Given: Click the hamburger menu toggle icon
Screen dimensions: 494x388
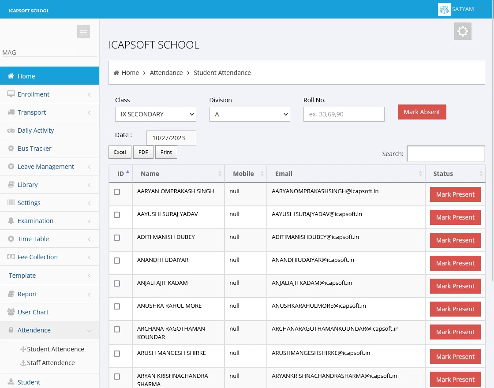Looking at the screenshot, I should 83,31.
